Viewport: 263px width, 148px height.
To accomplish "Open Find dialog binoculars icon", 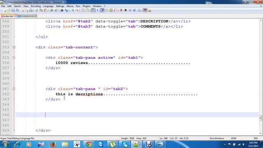I will (62, 10).
